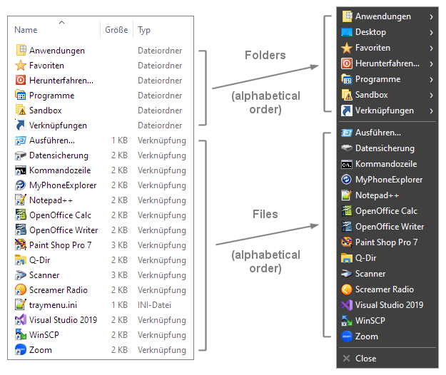Select 3 KB size cell of Scanner row
This screenshot has height=375, width=446.
[119, 275]
